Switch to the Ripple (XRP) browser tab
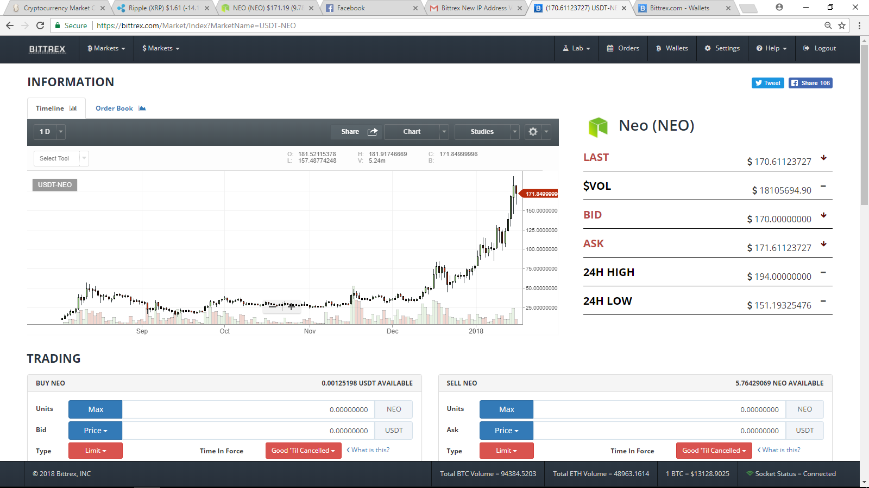Screen dimensions: 869x488 pyautogui.click(x=163, y=8)
